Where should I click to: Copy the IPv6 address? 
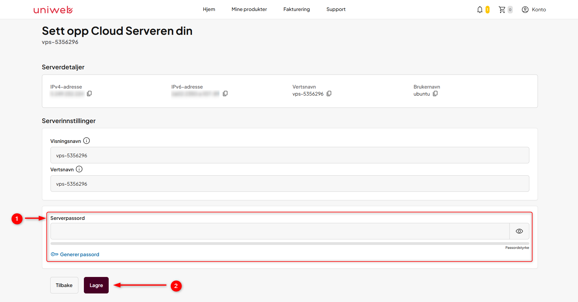pyautogui.click(x=225, y=93)
